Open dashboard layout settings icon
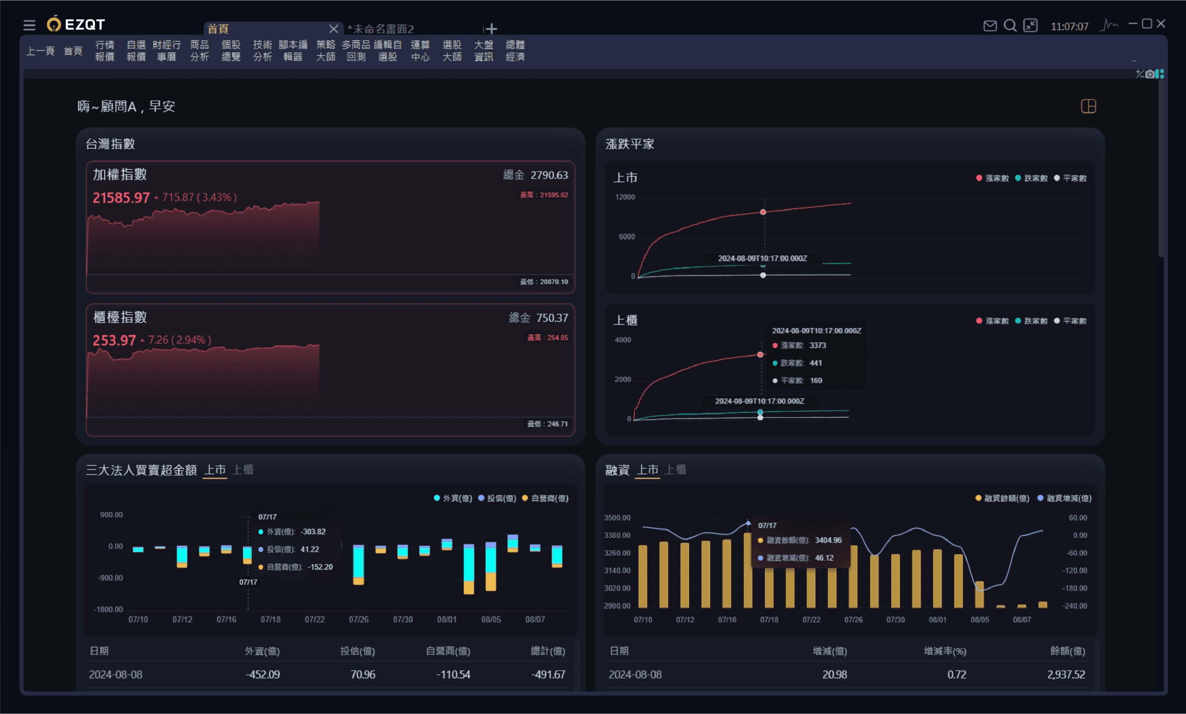 click(x=1088, y=106)
